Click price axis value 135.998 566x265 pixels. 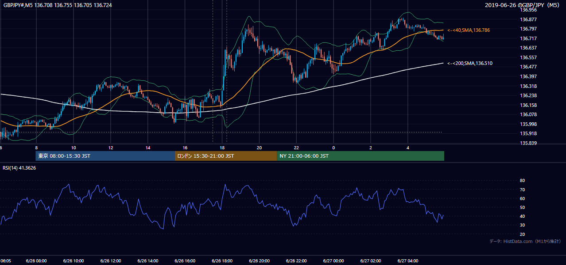528,124
